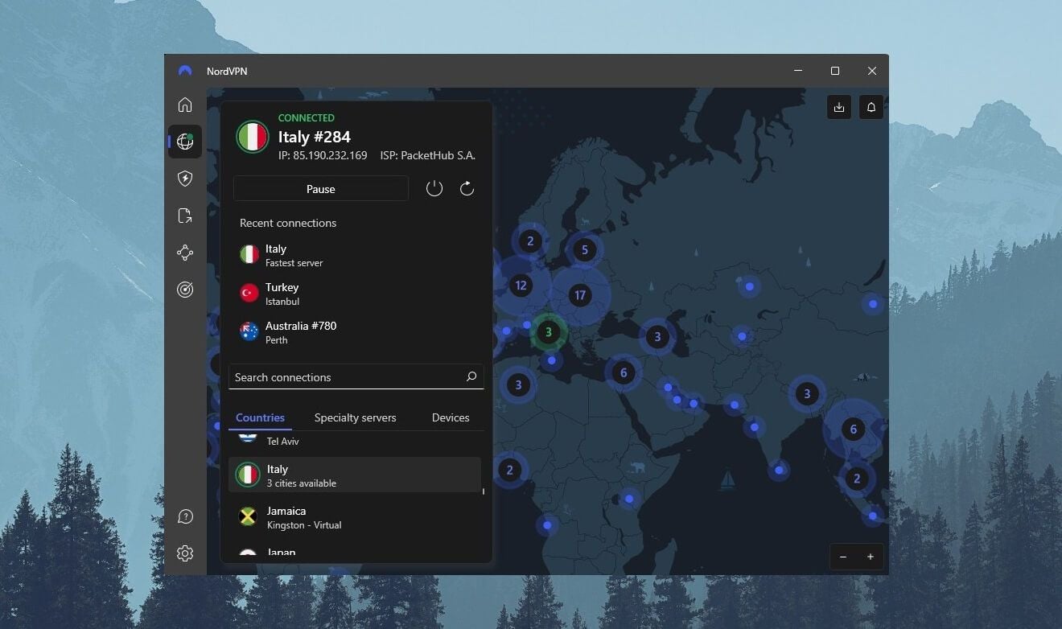
Task: Click the reconnect refresh icon
Action: pos(467,189)
